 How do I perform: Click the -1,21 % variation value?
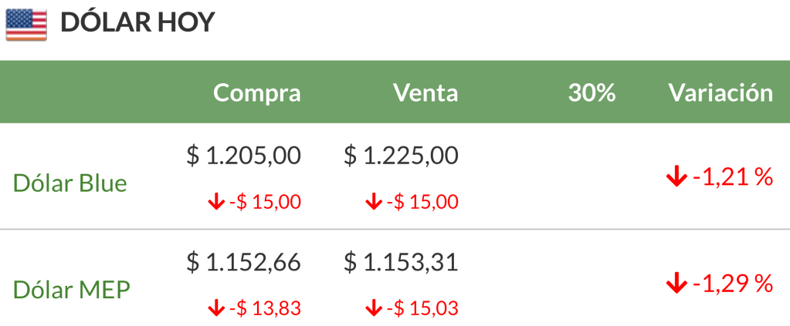pyautogui.click(x=733, y=177)
